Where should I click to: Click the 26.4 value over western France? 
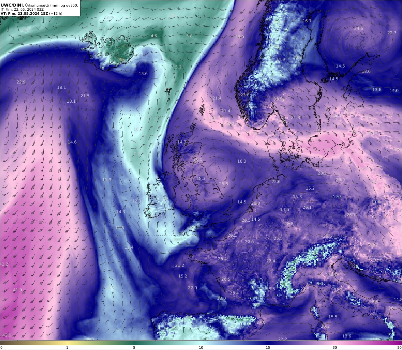[222, 259]
